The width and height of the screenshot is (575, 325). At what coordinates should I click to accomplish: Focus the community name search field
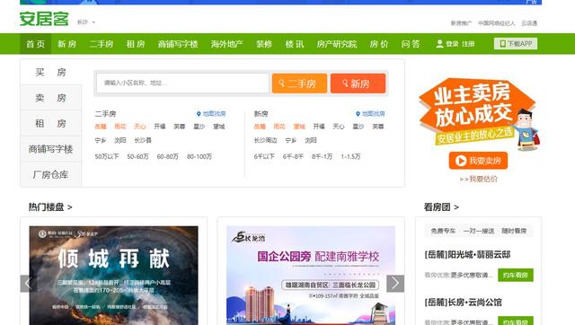(182, 83)
